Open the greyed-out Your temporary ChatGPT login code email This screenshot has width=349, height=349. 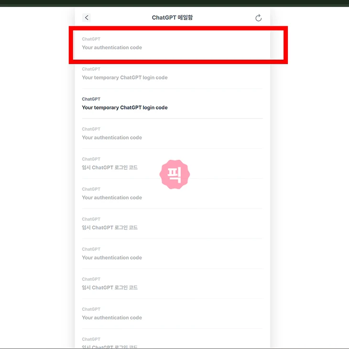coord(172,74)
